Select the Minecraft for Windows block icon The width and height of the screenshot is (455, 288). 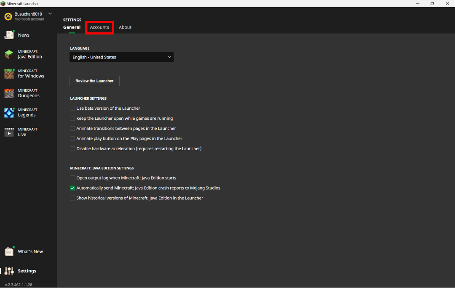(x=9, y=74)
